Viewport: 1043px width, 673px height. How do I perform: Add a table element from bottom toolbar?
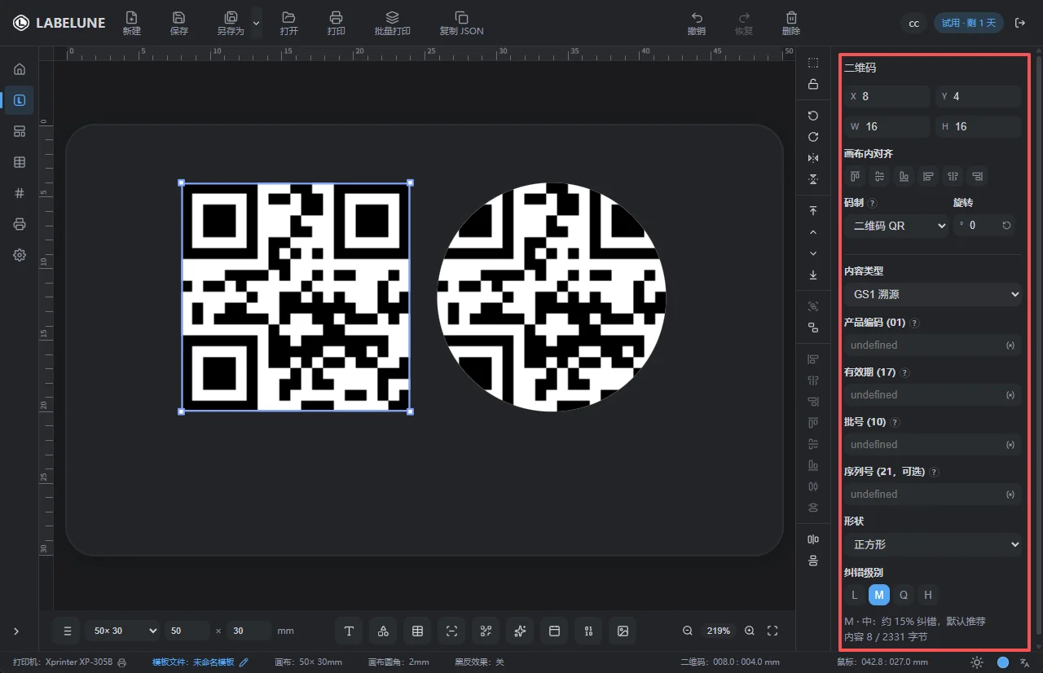(417, 631)
